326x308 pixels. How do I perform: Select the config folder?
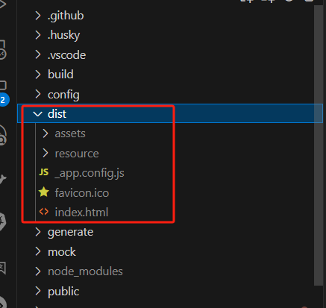[63, 95]
